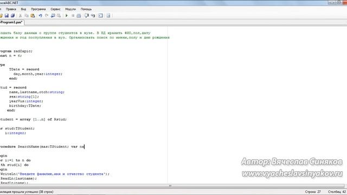Viewport: 347px width, 195px height.
Task: Click the step over debug icon
Action: coord(87,16)
